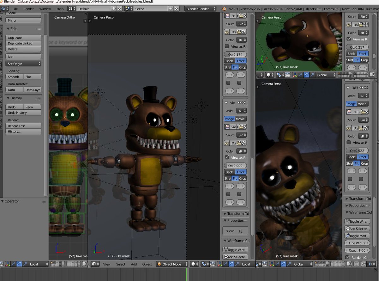Click Smooth shading button
This screenshot has height=281, width=379.
pyautogui.click(x=14, y=77)
